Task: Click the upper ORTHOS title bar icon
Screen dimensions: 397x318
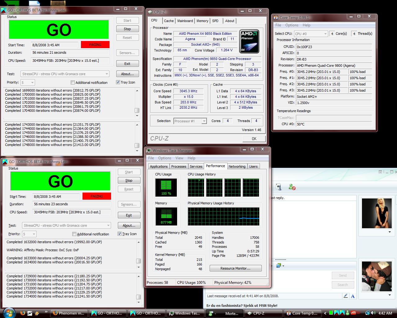Action: (x=3, y=10)
